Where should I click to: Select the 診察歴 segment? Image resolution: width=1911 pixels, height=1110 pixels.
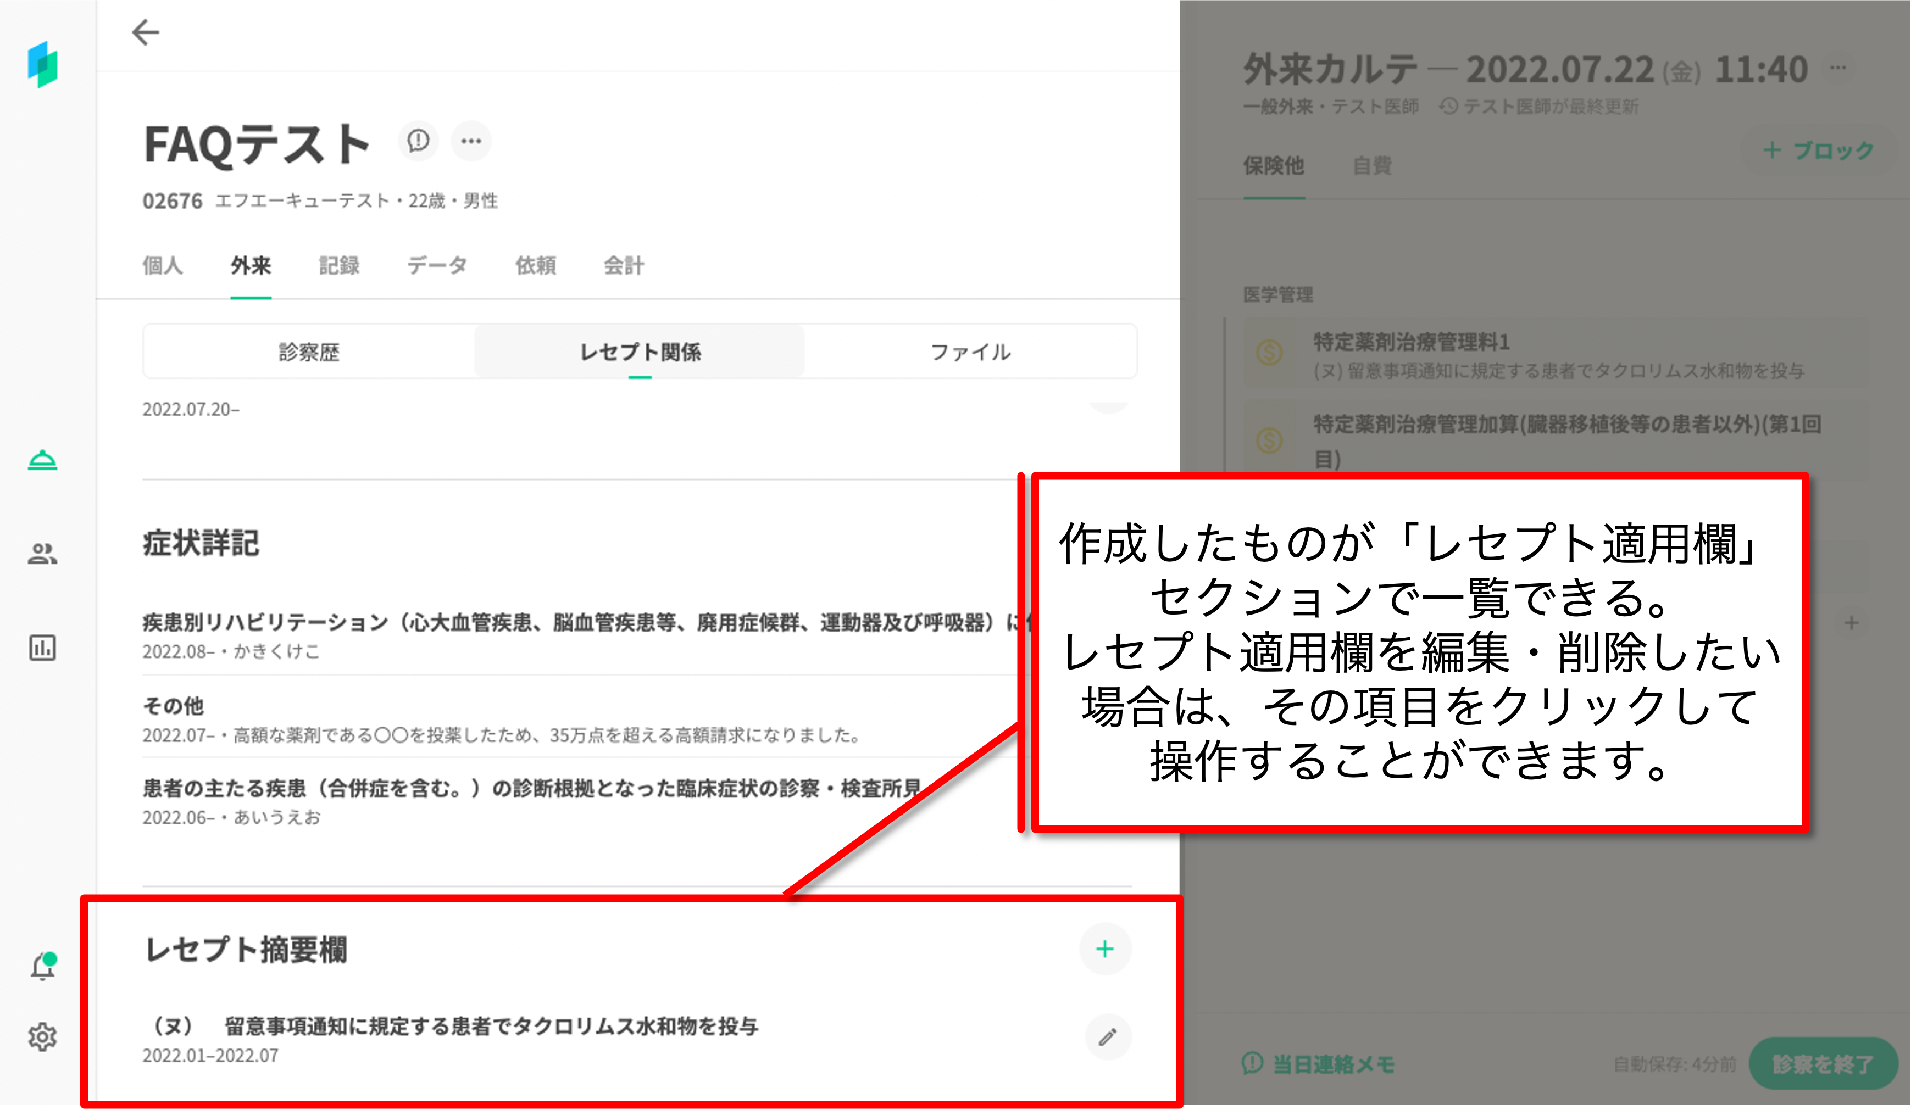pyautogui.click(x=309, y=352)
